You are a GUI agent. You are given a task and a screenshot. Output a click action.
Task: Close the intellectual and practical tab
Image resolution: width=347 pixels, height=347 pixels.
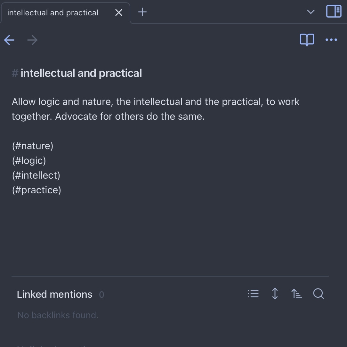click(x=119, y=12)
